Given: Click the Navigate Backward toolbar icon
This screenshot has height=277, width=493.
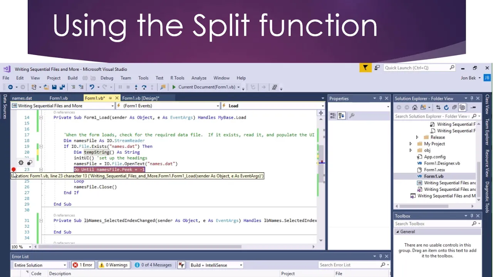Looking at the screenshot, I should point(10,87).
